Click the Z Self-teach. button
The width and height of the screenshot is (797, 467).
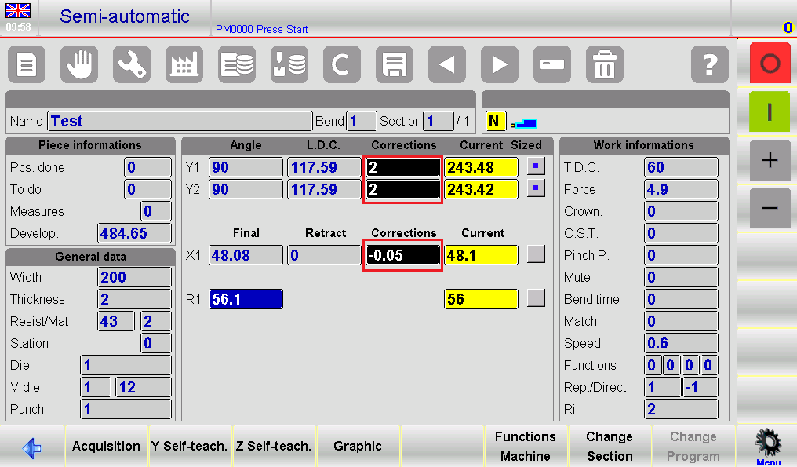[274, 446]
